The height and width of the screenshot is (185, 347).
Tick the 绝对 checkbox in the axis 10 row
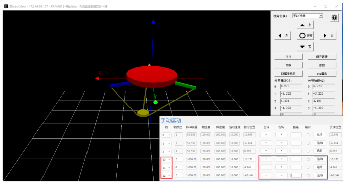pyautogui.click(x=308, y=159)
